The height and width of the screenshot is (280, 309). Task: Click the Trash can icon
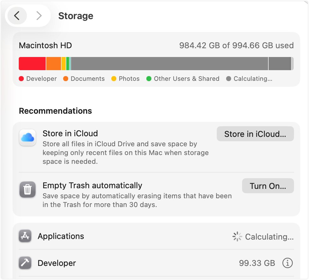tap(28, 189)
